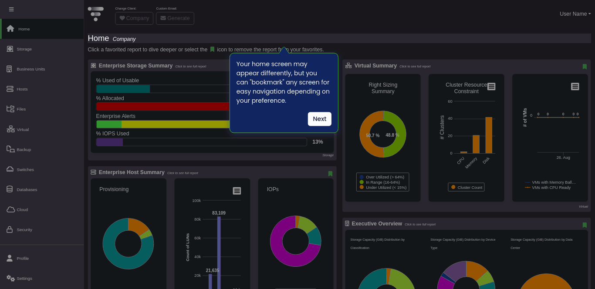This screenshot has height=289, width=595.
Task: Click the application logo in header
Action: (96, 13)
